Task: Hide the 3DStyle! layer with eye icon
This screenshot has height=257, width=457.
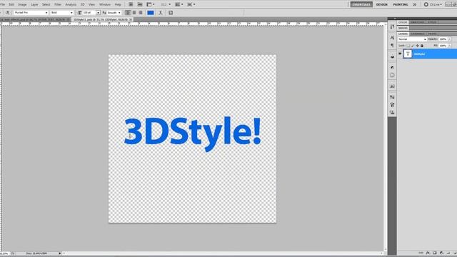Action: (400, 54)
